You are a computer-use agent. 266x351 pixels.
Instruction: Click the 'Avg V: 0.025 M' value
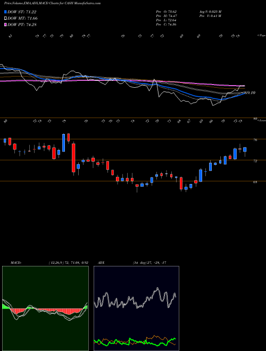tap(210, 11)
